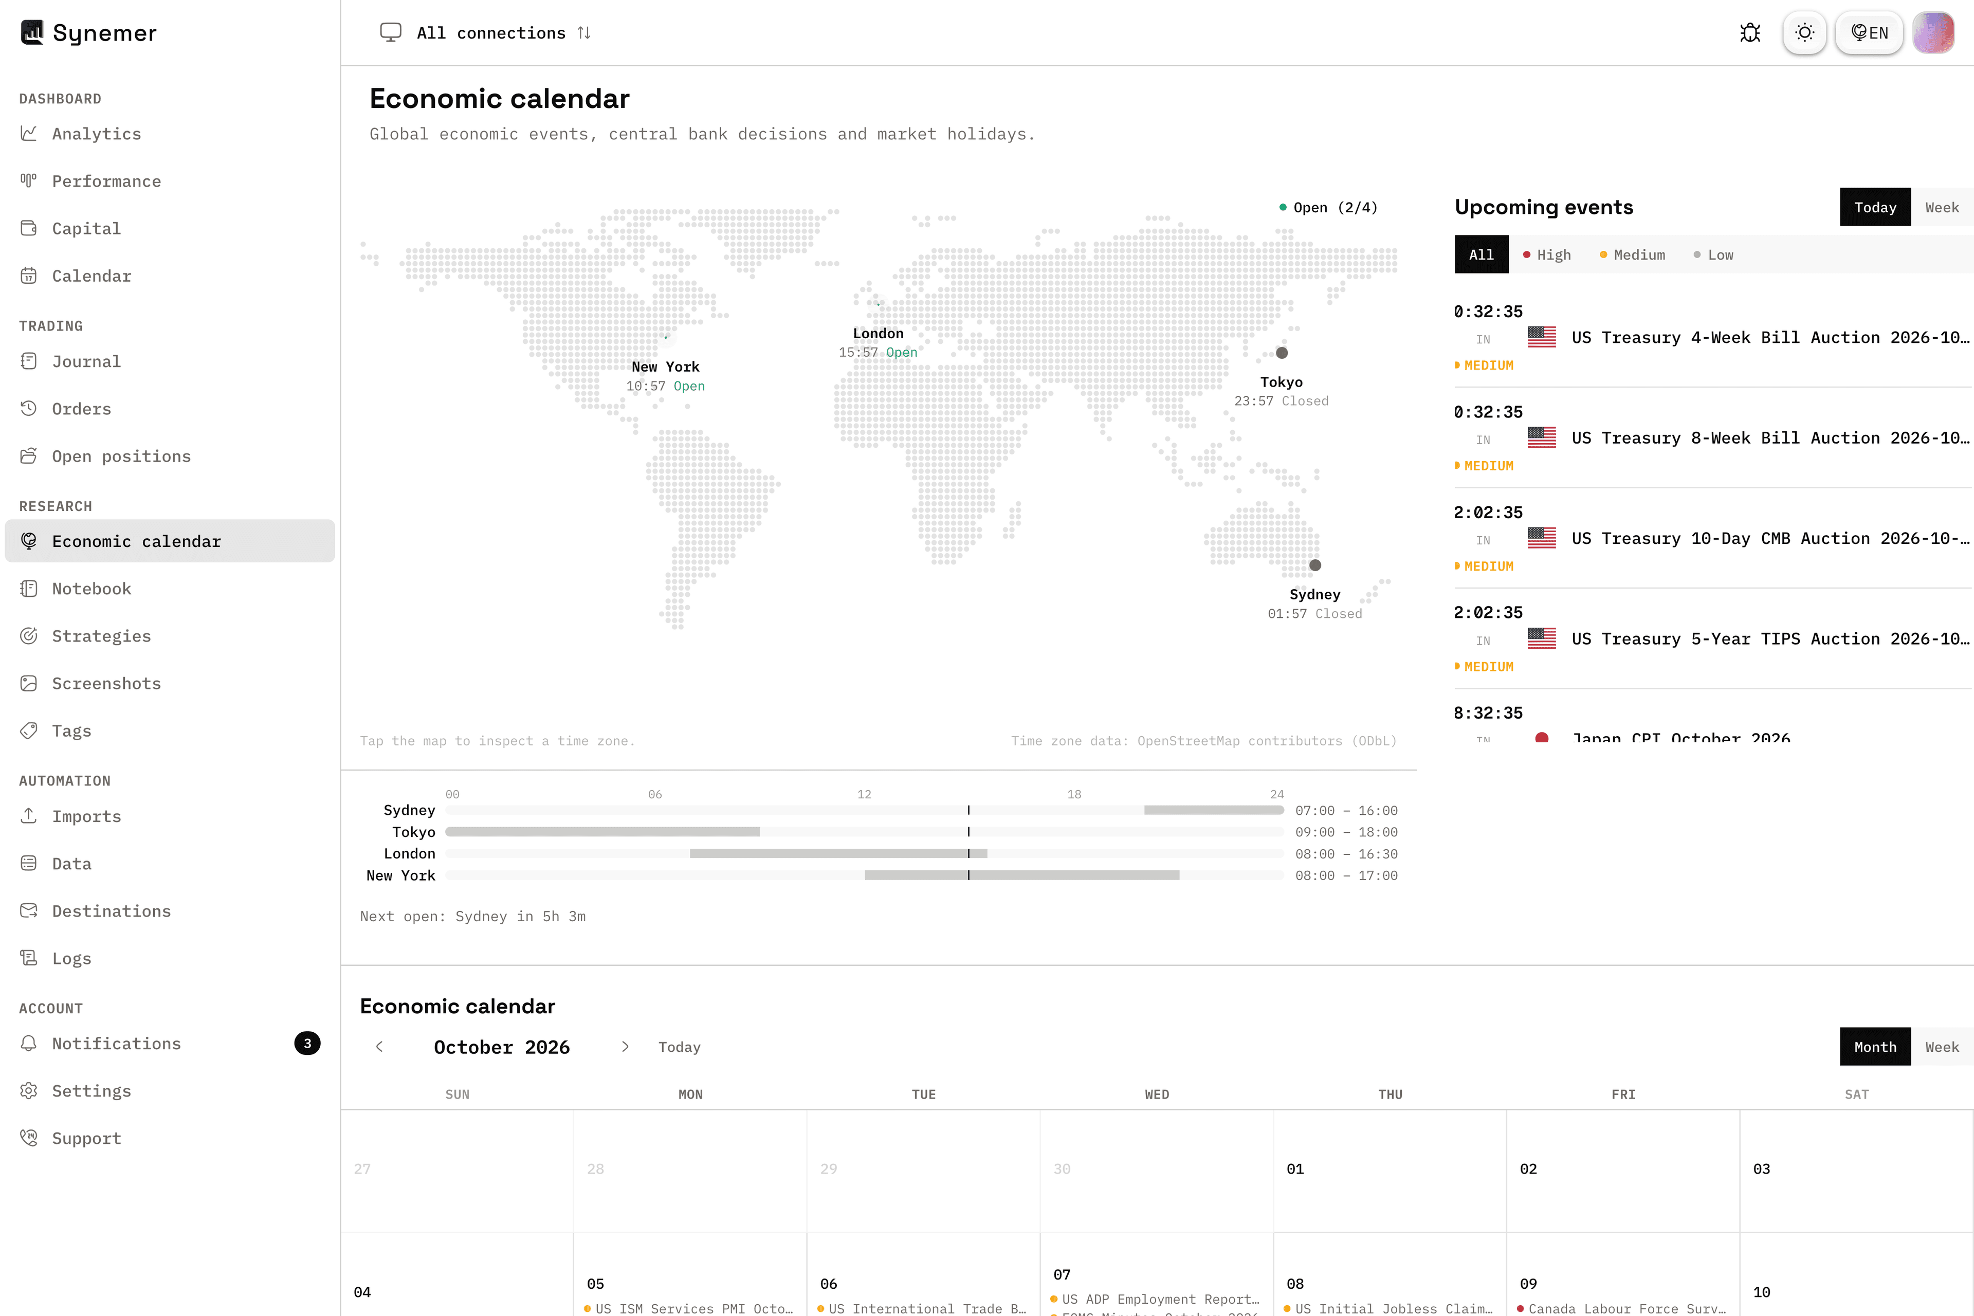Open the Destinations icon
Image resolution: width=1974 pixels, height=1316 pixels.
[x=29, y=910]
